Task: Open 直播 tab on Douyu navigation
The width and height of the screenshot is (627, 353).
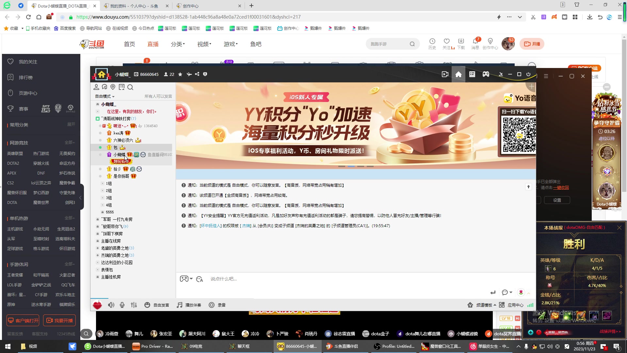Action: point(153,44)
